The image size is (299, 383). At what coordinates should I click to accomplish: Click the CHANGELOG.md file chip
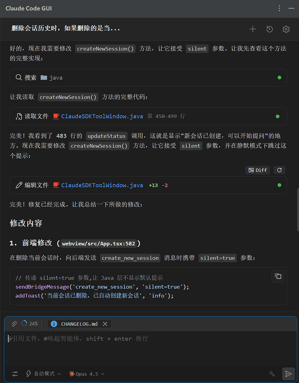click(79, 324)
